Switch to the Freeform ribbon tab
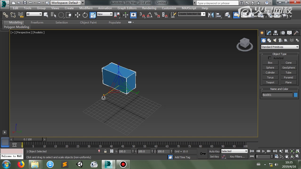 click(37, 23)
